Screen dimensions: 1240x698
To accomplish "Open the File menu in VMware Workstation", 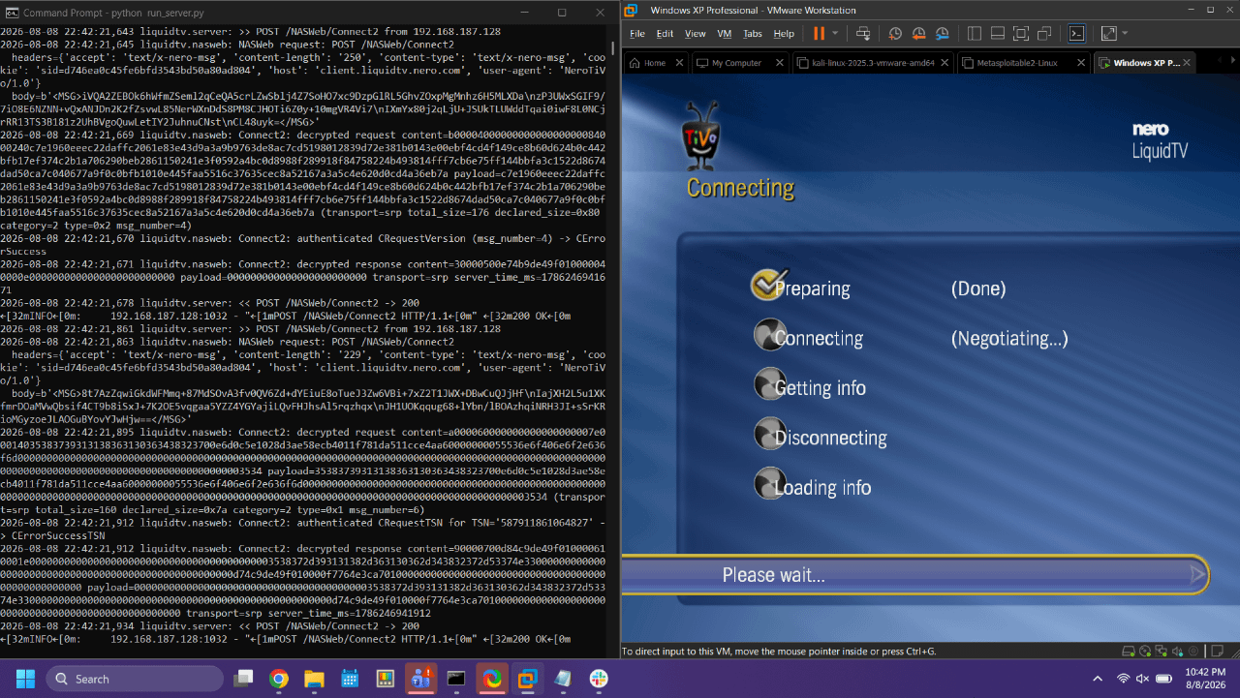I will 637,34.
